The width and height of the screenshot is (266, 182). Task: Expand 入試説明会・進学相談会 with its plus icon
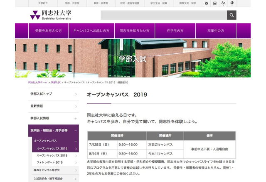(x=76, y=179)
